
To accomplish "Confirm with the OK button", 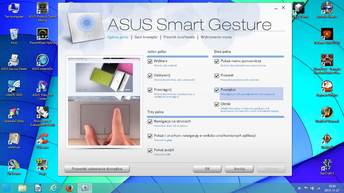I will [x=207, y=169].
